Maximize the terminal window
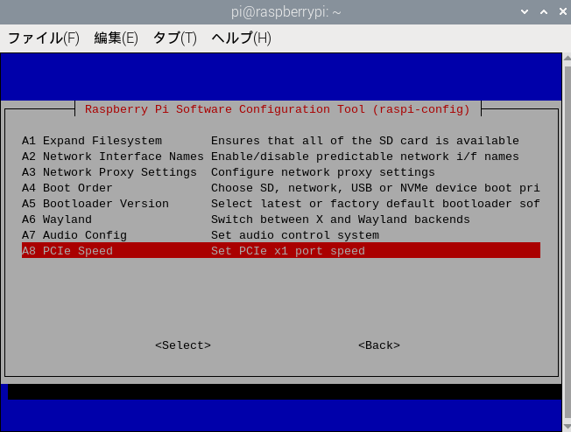Screen dimensions: 571x432 [544, 12]
